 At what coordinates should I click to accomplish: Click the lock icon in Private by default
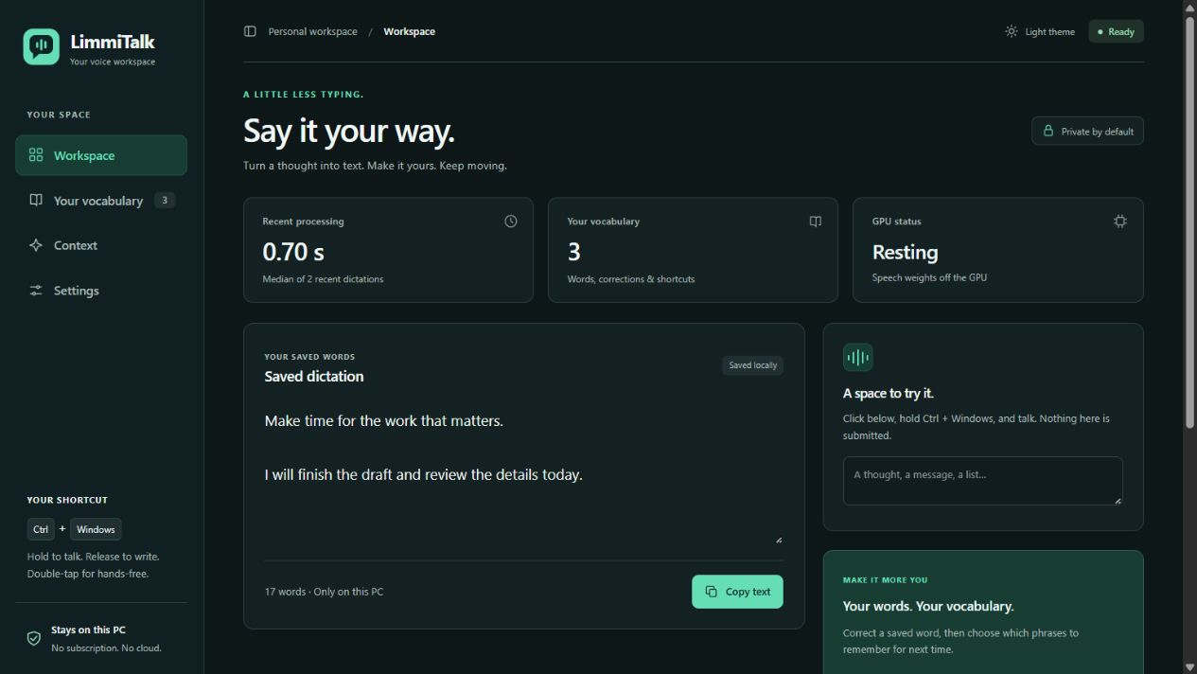click(x=1048, y=131)
